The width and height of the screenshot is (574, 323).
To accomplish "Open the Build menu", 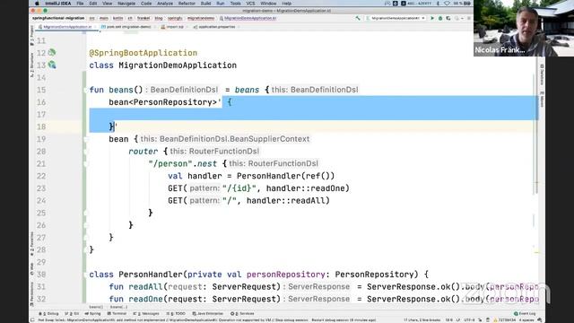I will point(205,4).
